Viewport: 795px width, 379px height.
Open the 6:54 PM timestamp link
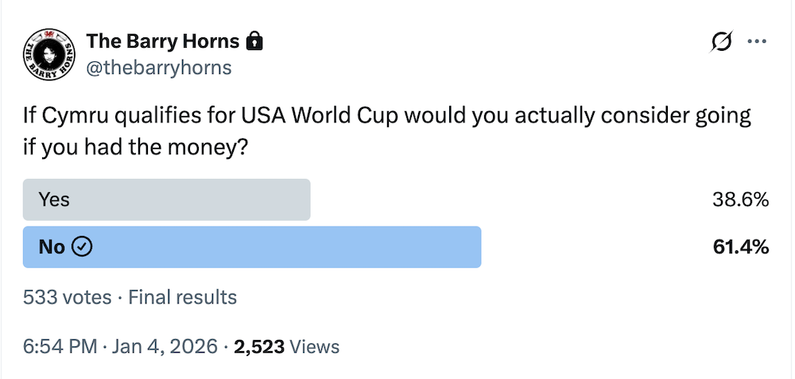click(60, 346)
